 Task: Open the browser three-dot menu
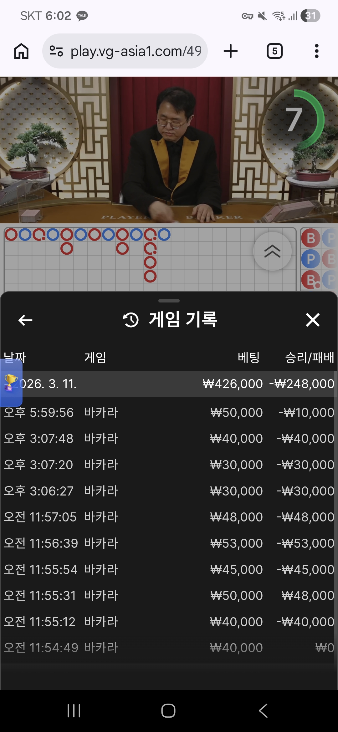click(317, 51)
